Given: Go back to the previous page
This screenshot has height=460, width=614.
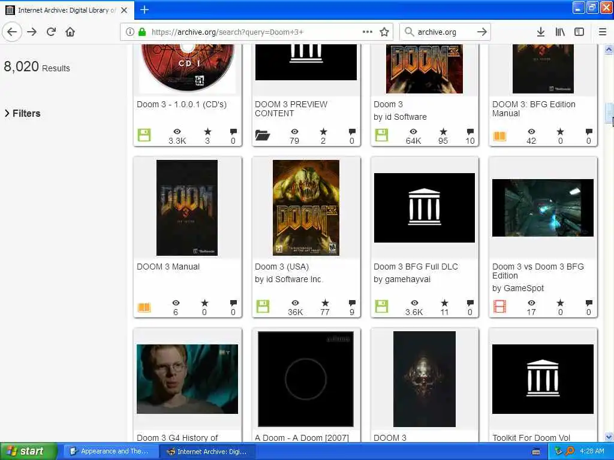Looking at the screenshot, I should 12,32.
